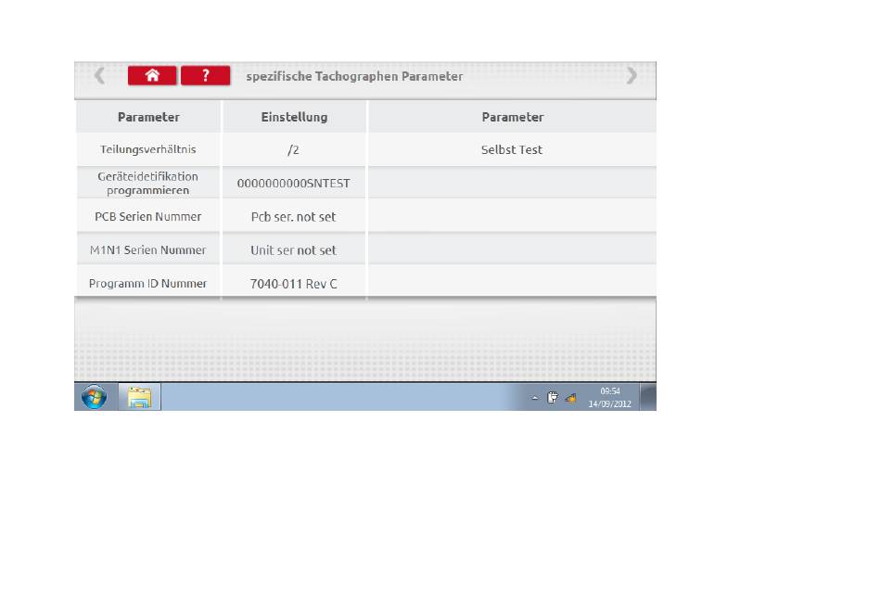Select Geräteidetifikation programmieren parameter
The width and height of the screenshot is (881, 601).
(x=147, y=183)
